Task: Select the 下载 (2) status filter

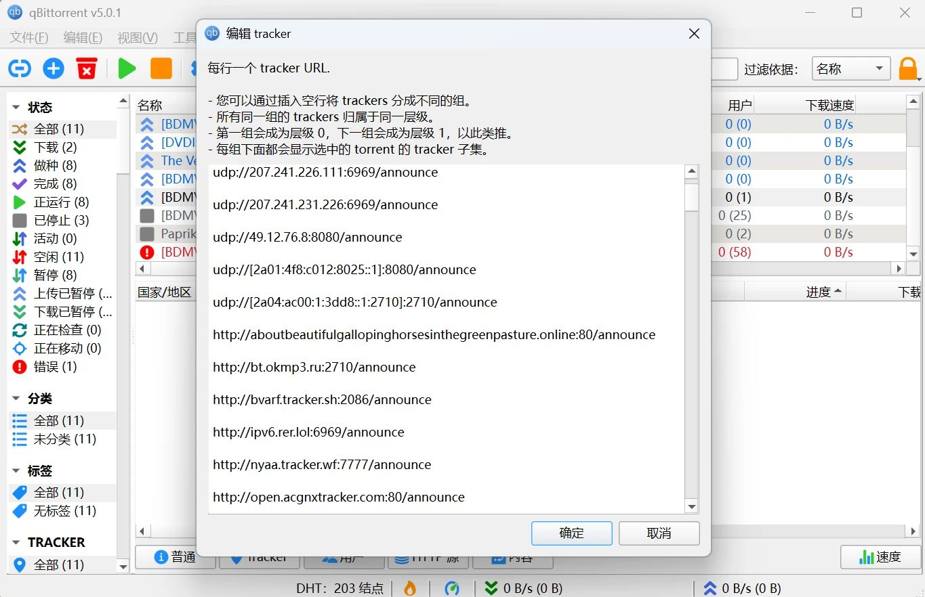Action: (x=55, y=147)
